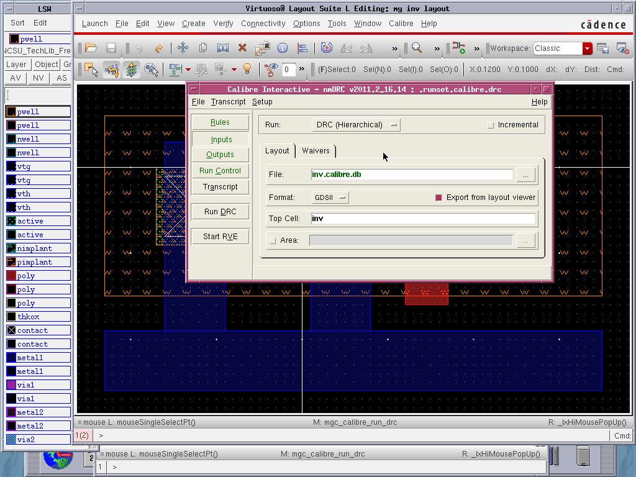Click the pimplant layer color swatch
Screen dimensions: 636x477
coord(11,262)
